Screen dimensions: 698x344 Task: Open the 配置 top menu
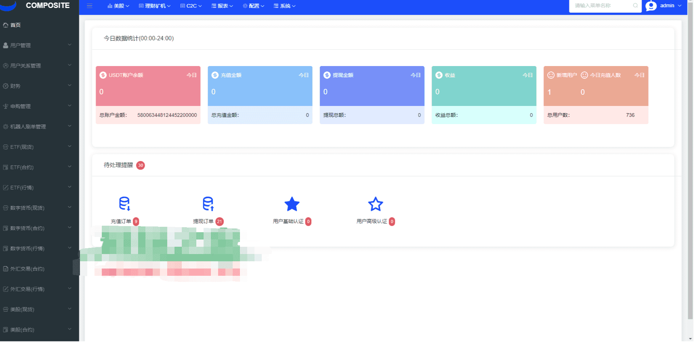tap(253, 6)
